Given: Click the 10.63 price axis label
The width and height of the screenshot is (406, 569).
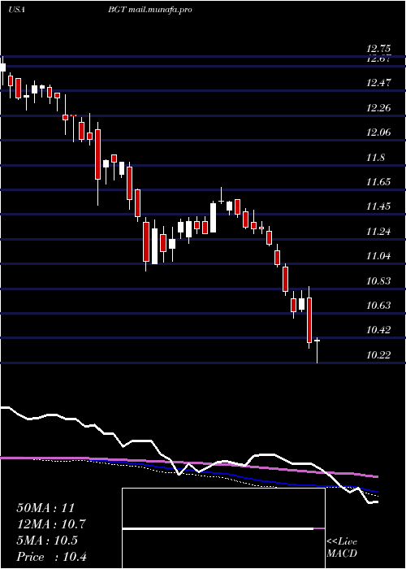Looking at the screenshot, I should (378, 306).
